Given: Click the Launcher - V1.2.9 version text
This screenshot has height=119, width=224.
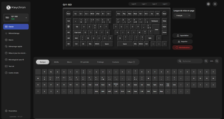Looking at the screenshot, I should coord(16,116).
